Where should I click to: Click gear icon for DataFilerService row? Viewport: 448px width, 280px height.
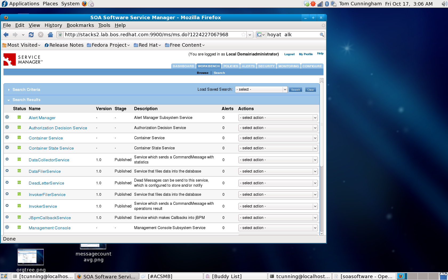(7, 171)
